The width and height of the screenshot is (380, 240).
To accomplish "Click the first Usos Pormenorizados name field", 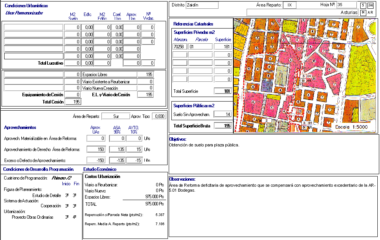I will coord(33,27).
